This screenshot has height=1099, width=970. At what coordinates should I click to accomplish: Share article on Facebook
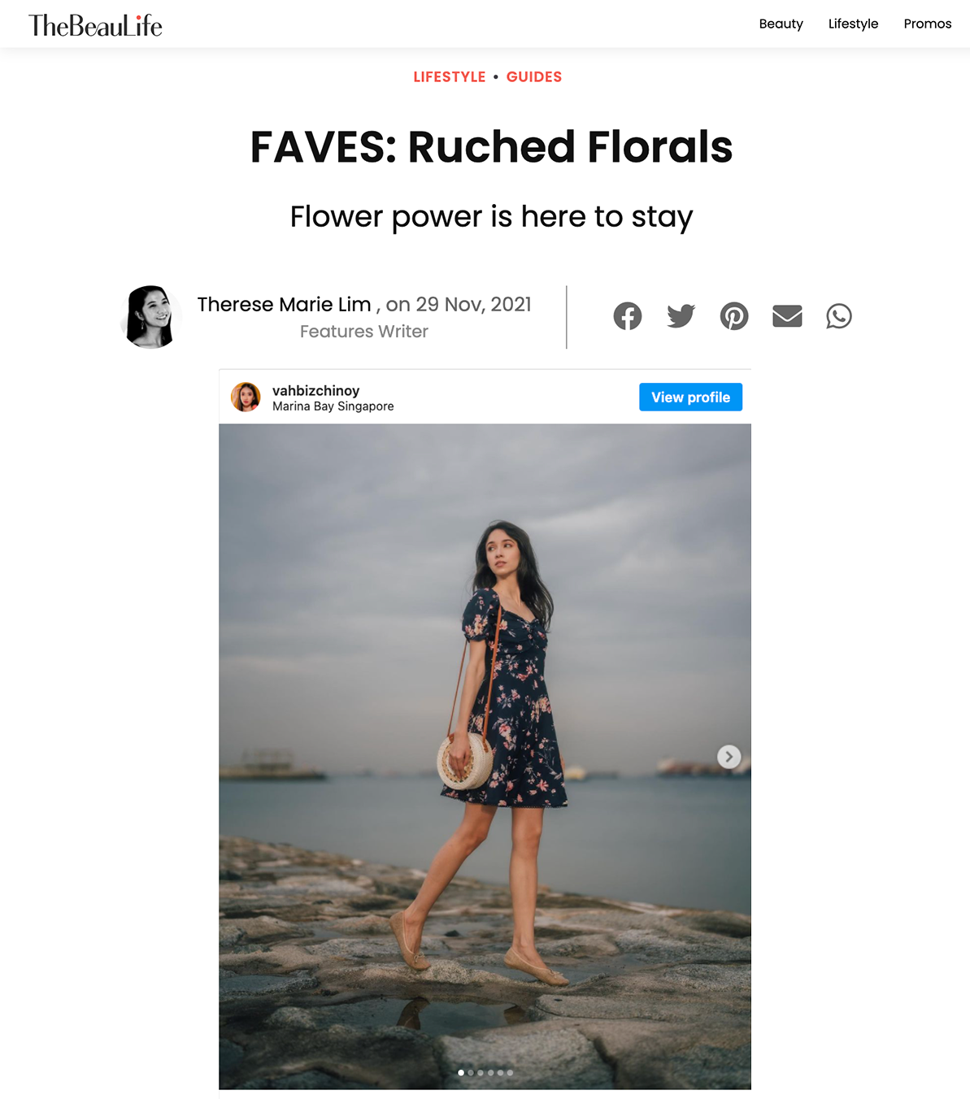pos(627,316)
